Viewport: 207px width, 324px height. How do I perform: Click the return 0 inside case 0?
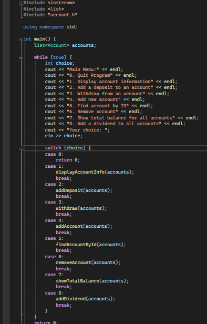(68, 160)
